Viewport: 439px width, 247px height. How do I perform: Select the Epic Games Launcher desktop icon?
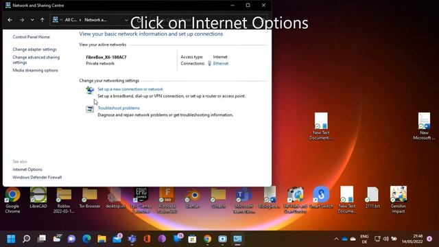pyautogui.click(x=141, y=200)
